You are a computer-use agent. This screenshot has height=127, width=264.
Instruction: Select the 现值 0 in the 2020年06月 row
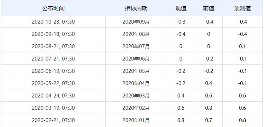[x=181, y=59]
